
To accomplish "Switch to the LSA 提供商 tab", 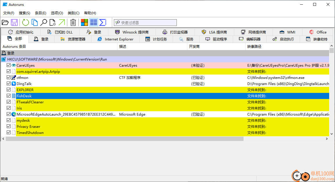I will [x=214, y=32].
